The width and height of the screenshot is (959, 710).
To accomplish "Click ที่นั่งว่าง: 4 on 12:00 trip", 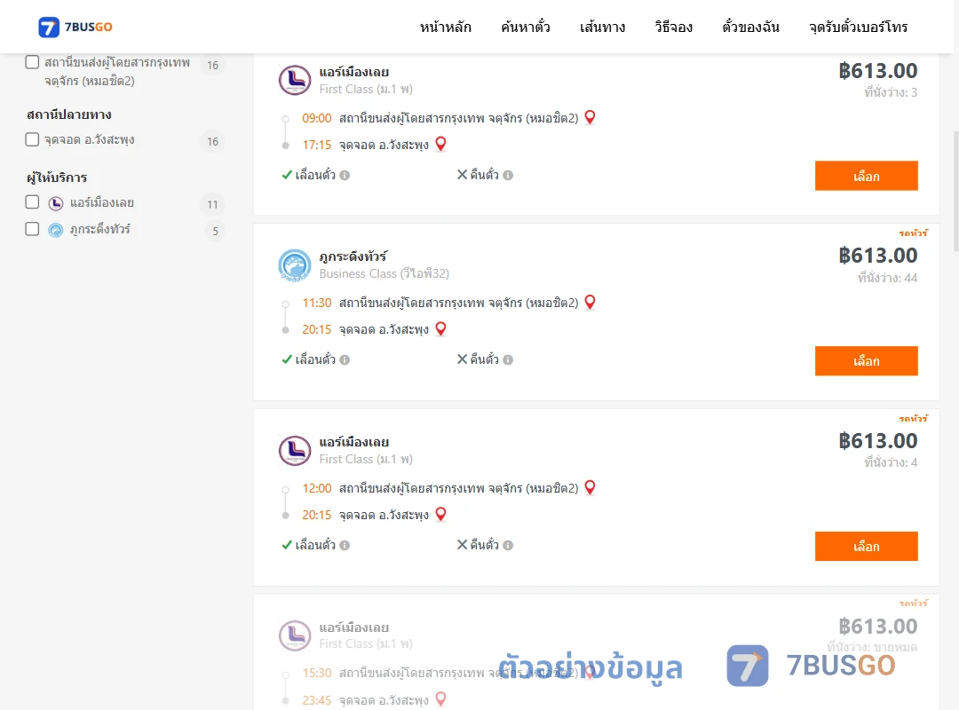I will (891, 463).
